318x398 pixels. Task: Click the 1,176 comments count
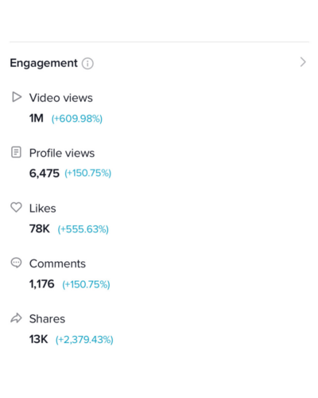tap(42, 284)
